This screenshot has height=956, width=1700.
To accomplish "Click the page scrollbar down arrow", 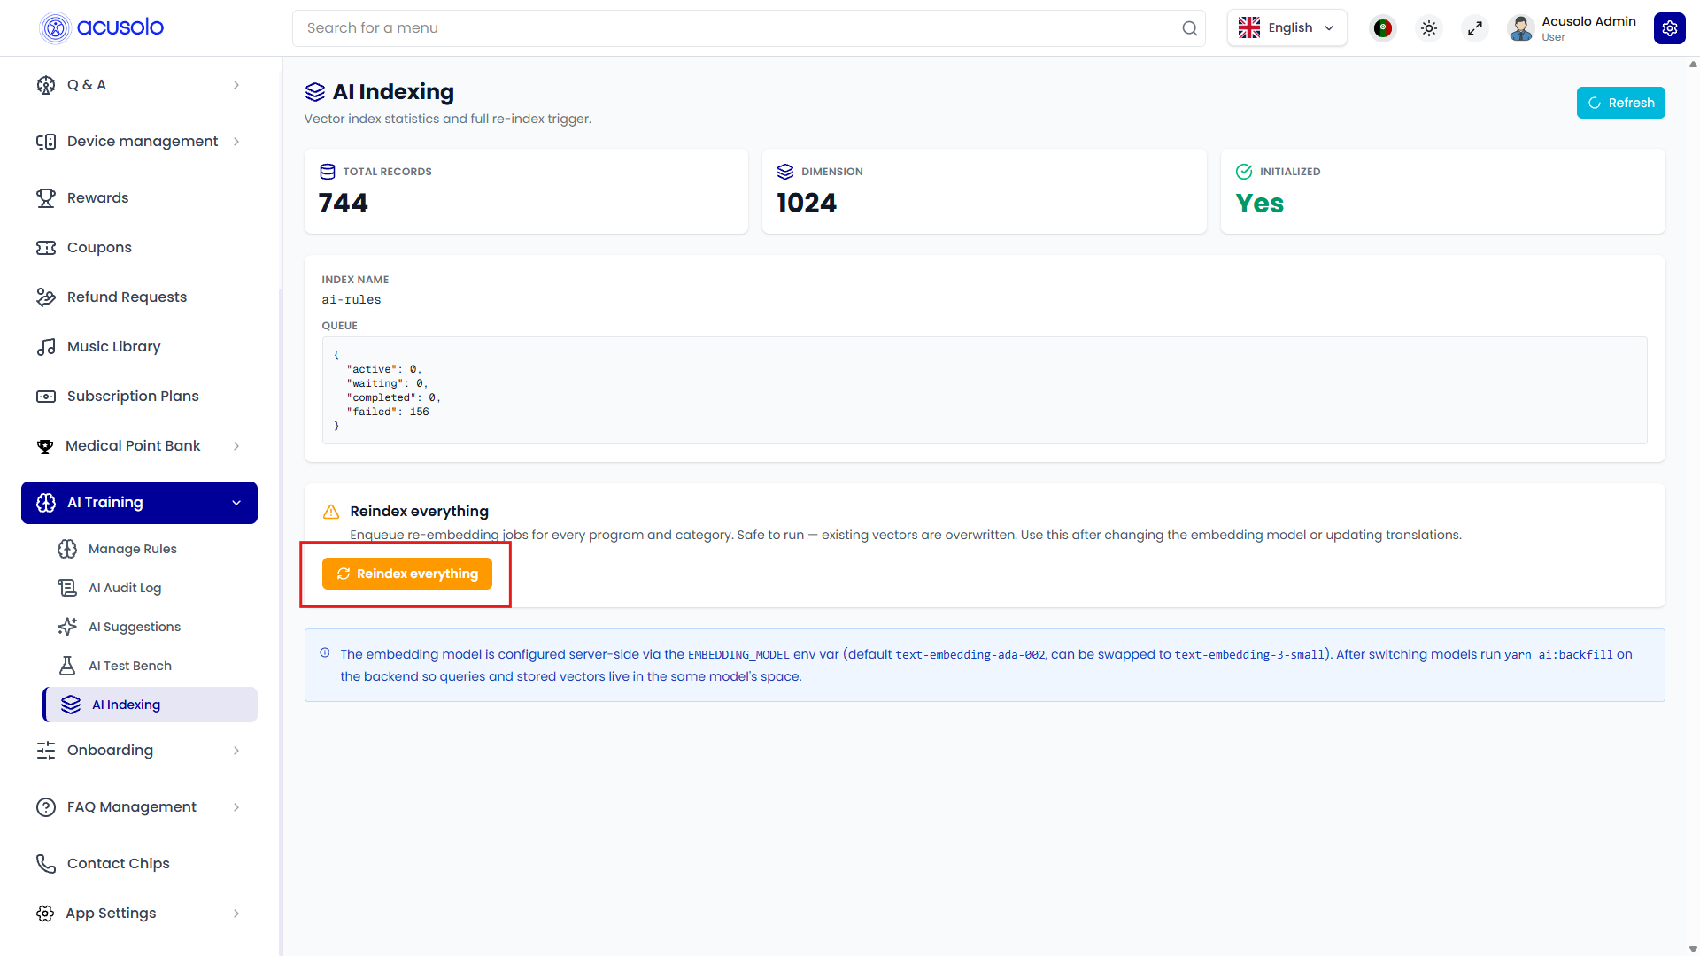I will [x=1693, y=949].
